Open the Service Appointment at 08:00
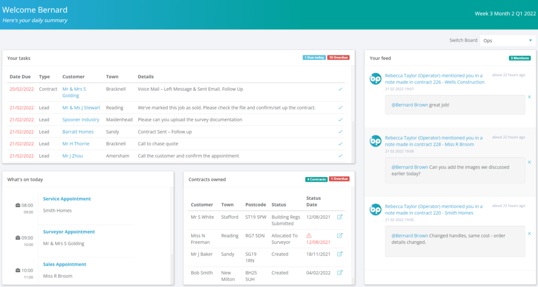Viewport: 538px width, 287px height. coord(67,199)
